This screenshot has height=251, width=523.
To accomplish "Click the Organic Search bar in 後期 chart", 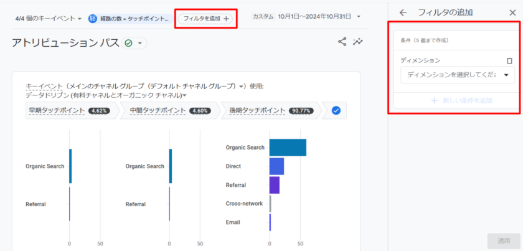I will click(x=288, y=148).
